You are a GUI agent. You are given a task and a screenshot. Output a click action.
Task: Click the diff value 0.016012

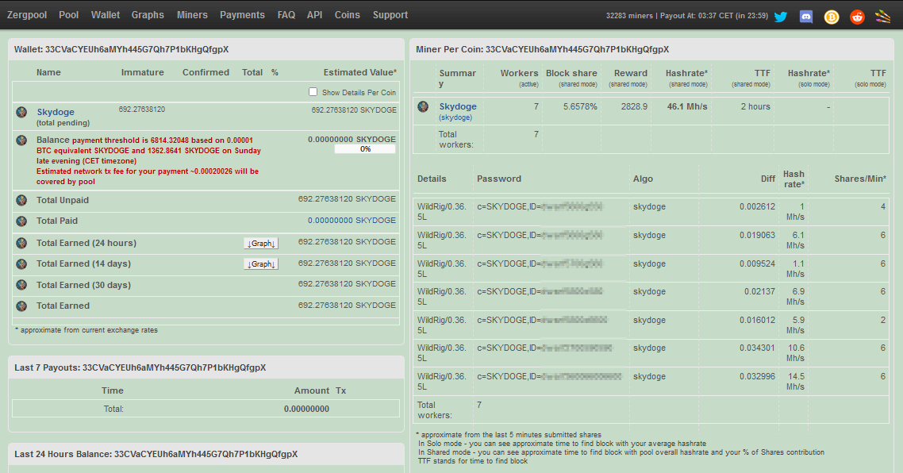pos(757,320)
